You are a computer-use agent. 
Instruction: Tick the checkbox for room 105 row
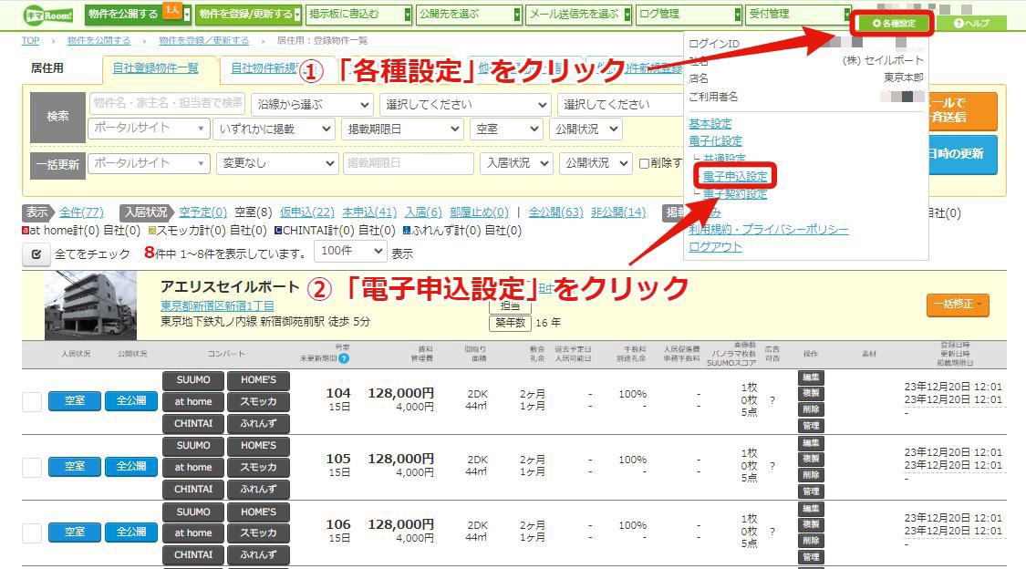point(31,467)
